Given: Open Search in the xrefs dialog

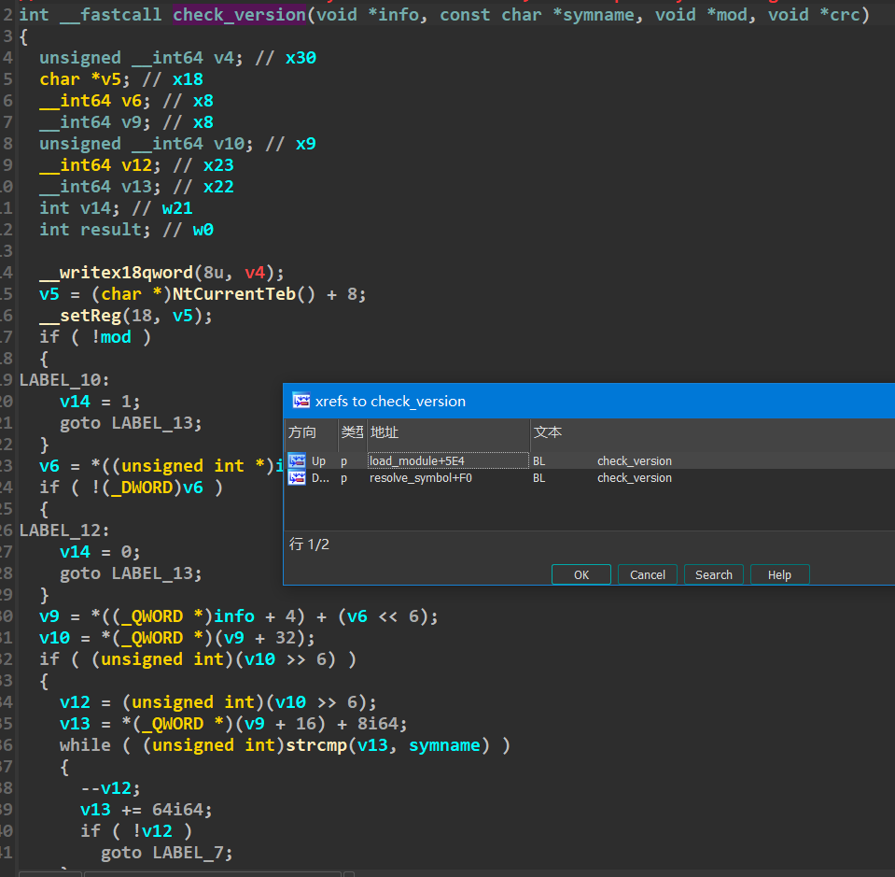Looking at the screenshot, I should click(x=713, y=574).
